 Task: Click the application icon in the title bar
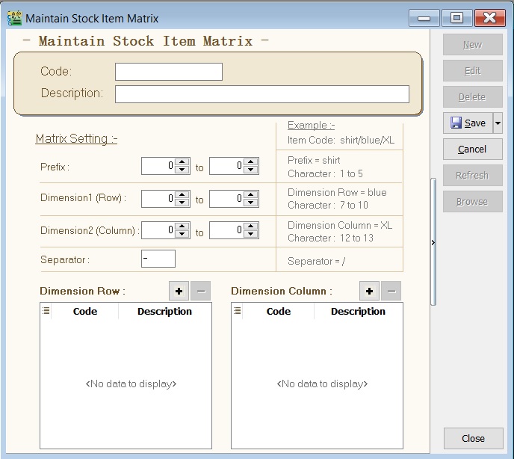point(14,18)
